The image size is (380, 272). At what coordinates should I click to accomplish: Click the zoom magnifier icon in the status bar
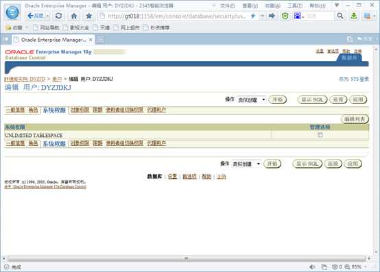[x=347, y=267]
